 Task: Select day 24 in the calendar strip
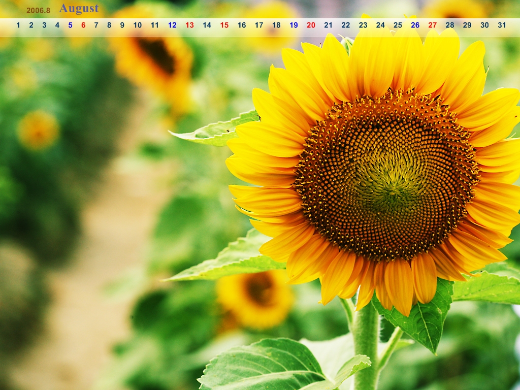[380, 25]
